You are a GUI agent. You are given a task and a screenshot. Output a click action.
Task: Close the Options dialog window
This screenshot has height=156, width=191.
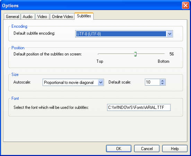pos(185,6)
